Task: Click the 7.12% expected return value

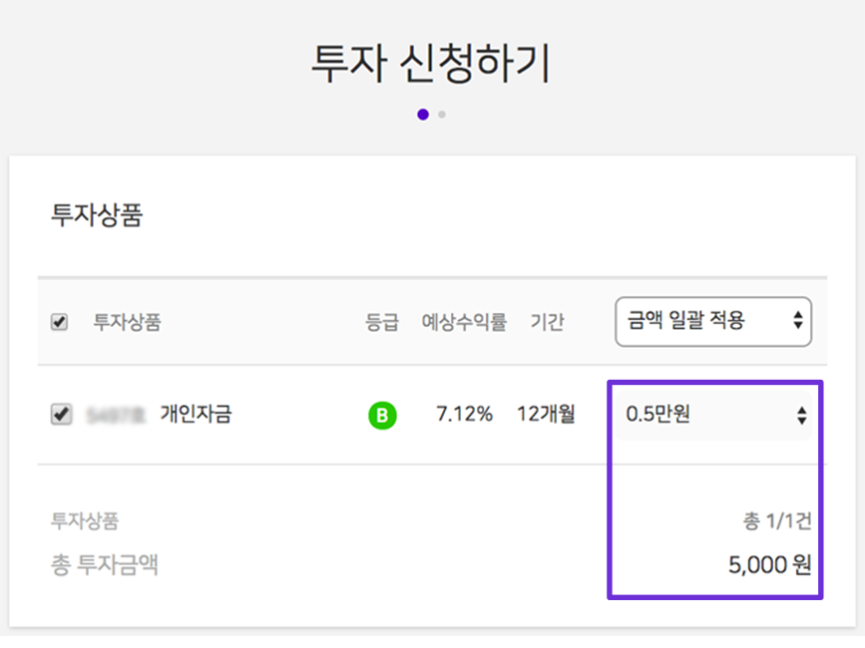Action: click(464, 414)
